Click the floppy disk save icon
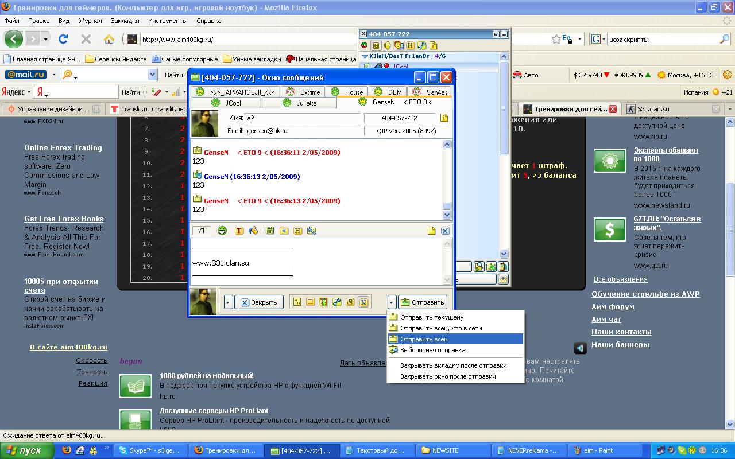735x459 pixels. [270, 231]
